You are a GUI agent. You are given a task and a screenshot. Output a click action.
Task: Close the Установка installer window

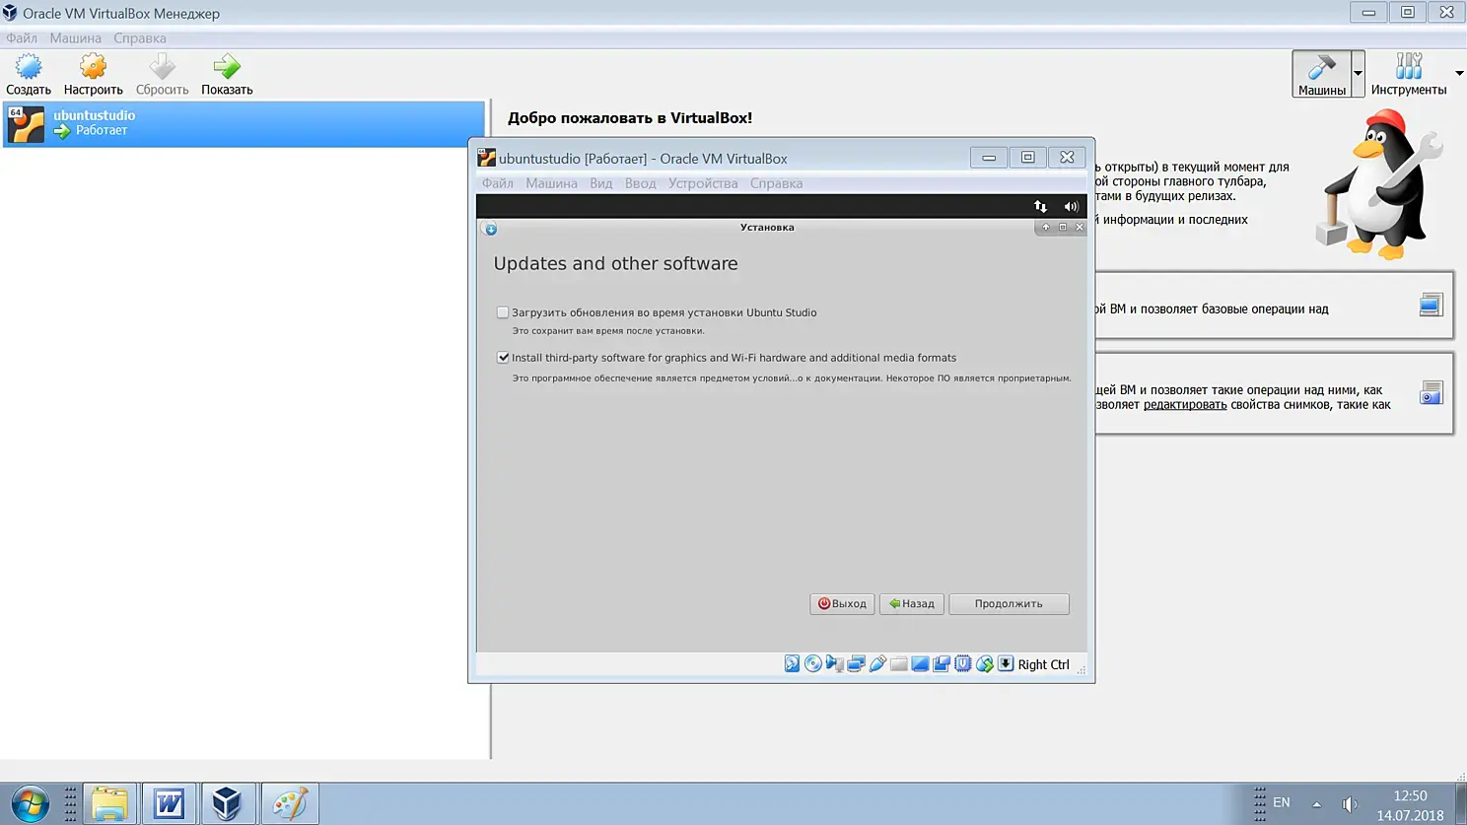1080,228
